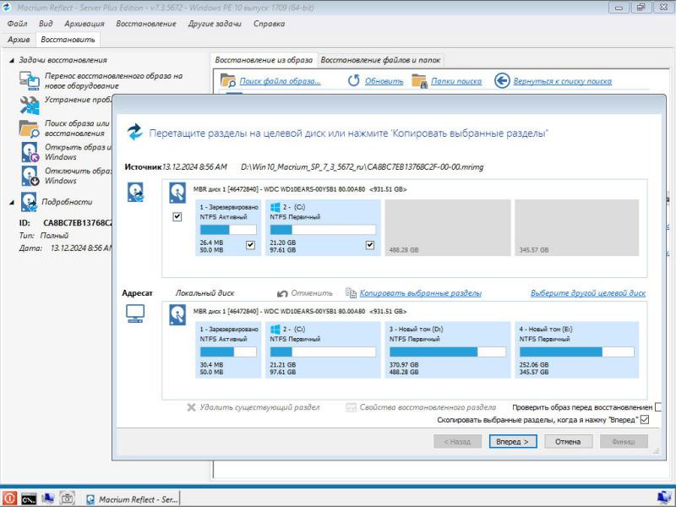Viewport: 676px width, 507px height.
Task: Click the Поиск файла образа link
Action: click(280, 81)
